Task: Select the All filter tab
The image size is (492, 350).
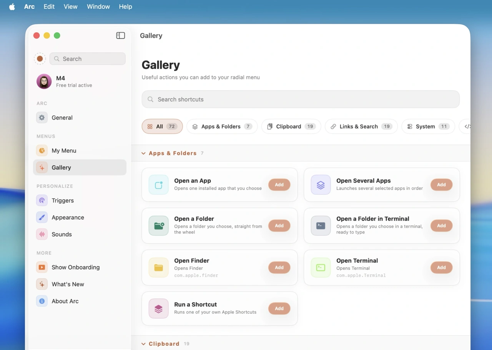Action: click(162, 126)
